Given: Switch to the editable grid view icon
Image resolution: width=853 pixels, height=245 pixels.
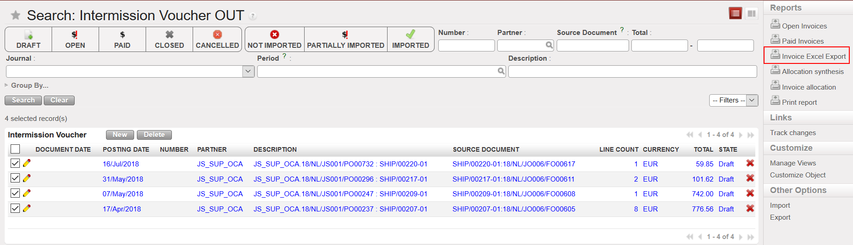Looking at the screenshot, I should [x=752, y=13].
